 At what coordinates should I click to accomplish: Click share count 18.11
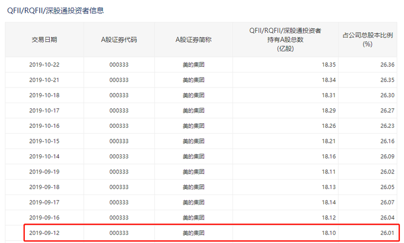click(x=328, y=172)
